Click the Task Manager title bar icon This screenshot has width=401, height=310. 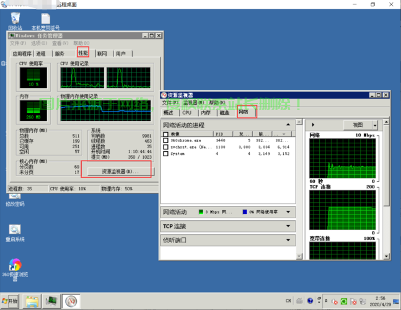pyautogui.click(x=12, y=35)
